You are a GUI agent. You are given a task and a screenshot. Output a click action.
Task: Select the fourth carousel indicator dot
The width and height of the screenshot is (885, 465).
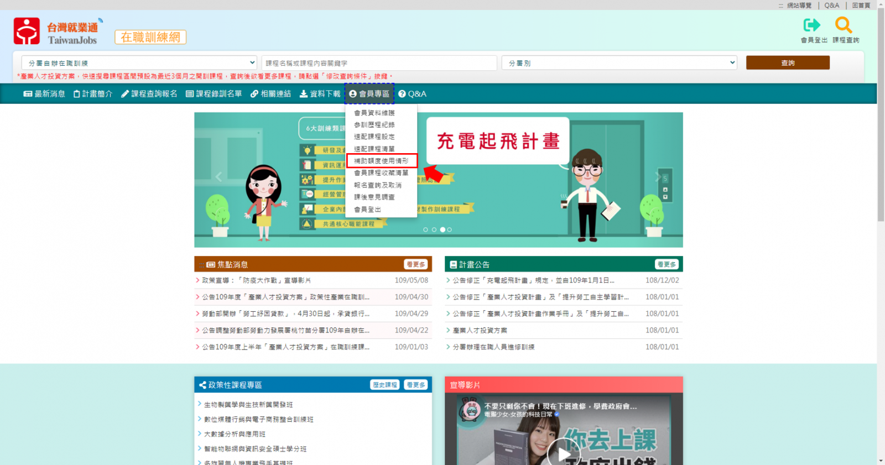click(449, 229)
